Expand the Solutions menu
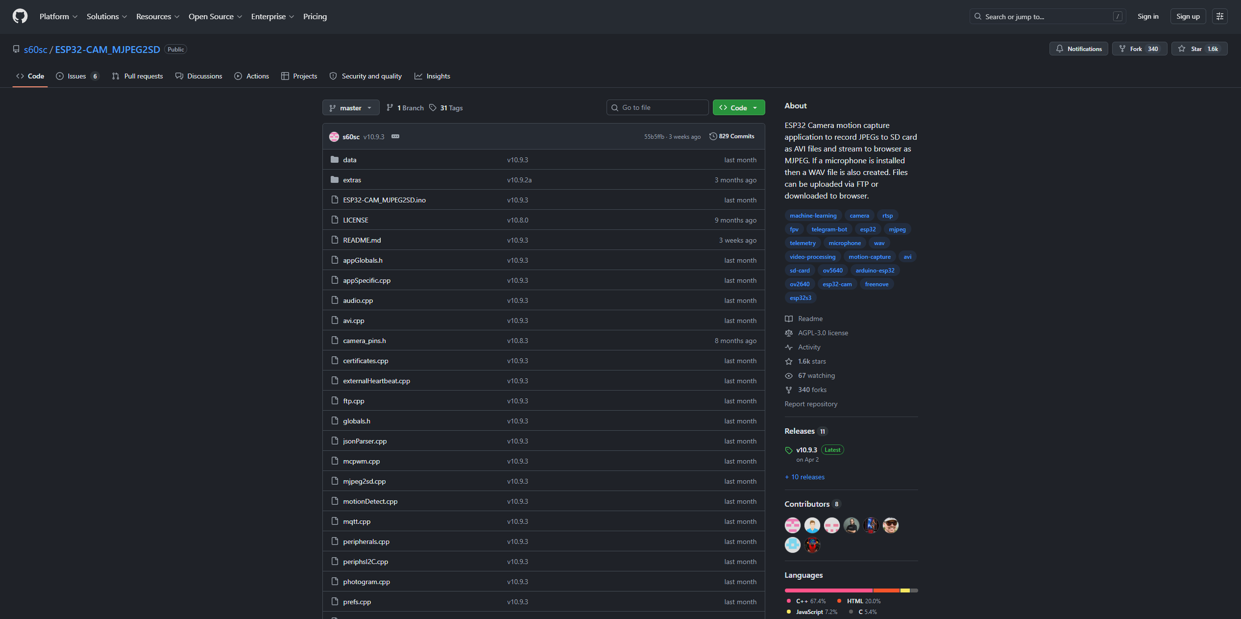The width and height of the screenshot is (1241, 619). tap(107, 17)
